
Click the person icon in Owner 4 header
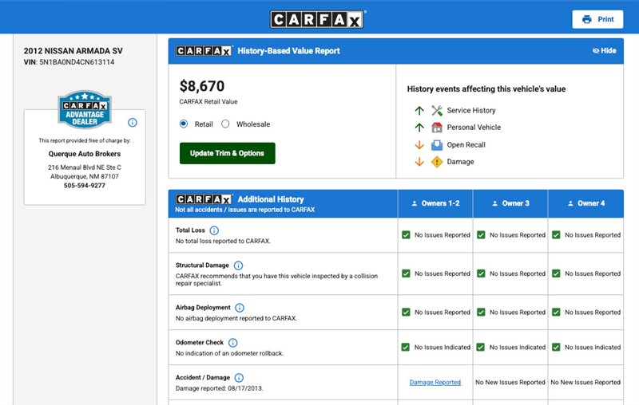570,203
